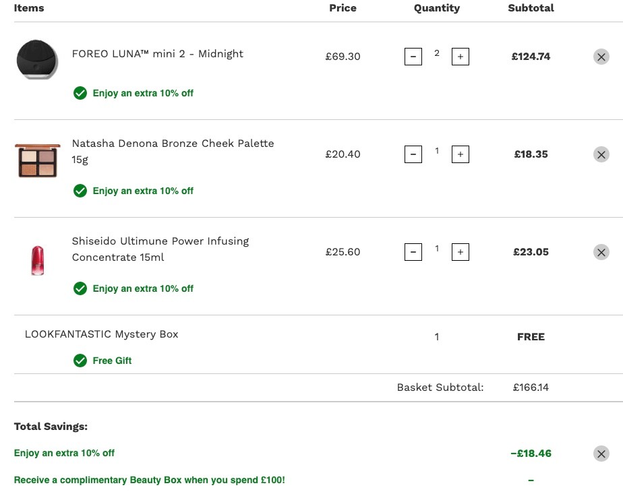Remove Shiseido Ultimune Concentrate from basket
The image size is (623, 496).
click(601, 252)
